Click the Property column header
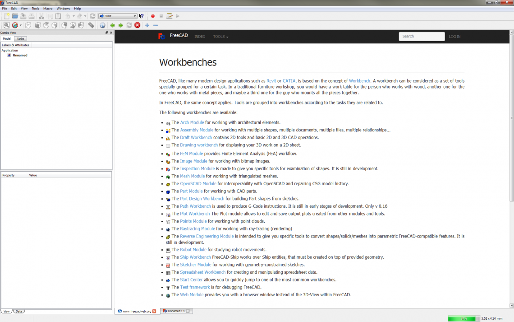The width and height of the screenshot is (514, 322). click(9, 175)
